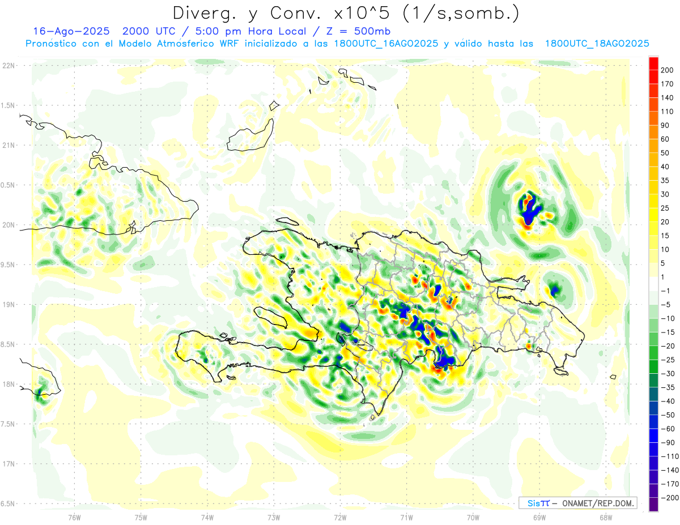Click the large blue convergence core northeast of Hispaniola
The width and height of the screenshot is (680, 525).
pos(529,212)
